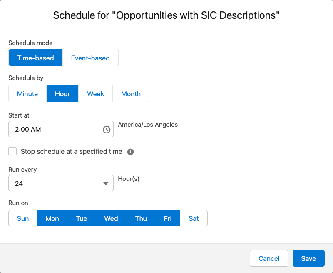Deselect Fri run day
Viewport: 333px width, 273px height.
pos(168,218)
